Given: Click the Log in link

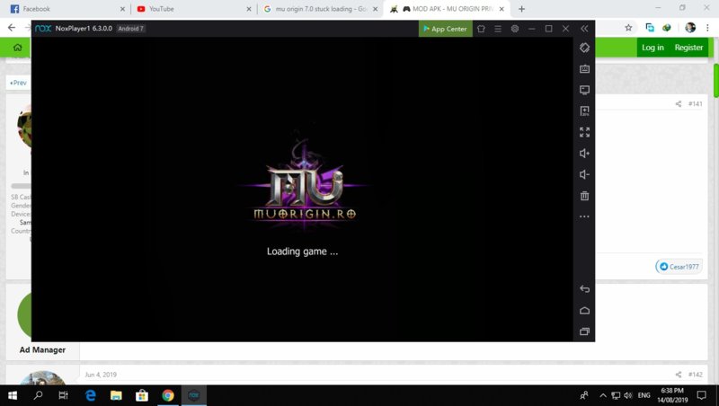Looking at the screenshot, I should coord(652,48).
